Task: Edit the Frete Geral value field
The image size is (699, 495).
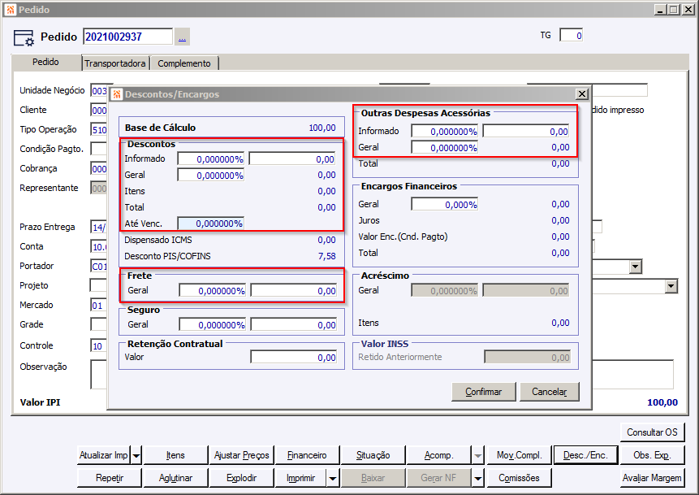Action: pos(294,290)
